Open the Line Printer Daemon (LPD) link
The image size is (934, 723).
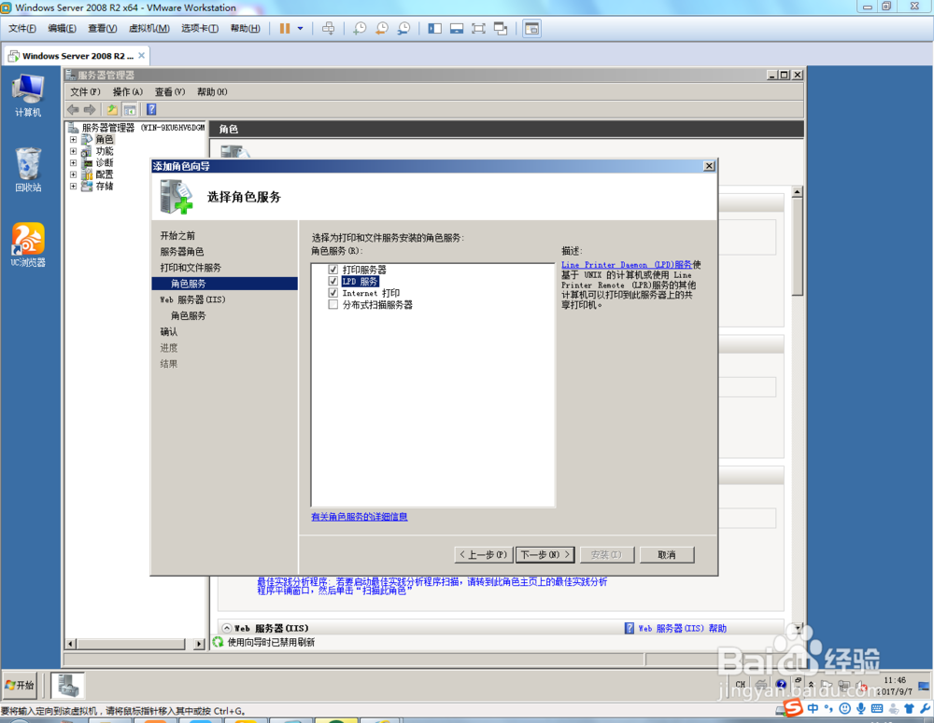(x=627, y=265)
